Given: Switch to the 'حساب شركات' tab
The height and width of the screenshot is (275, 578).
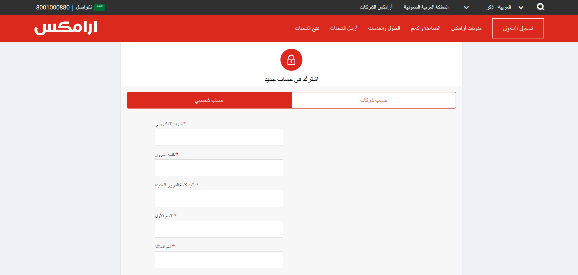Looking at the screenshot, I should (x=374, y=100).
